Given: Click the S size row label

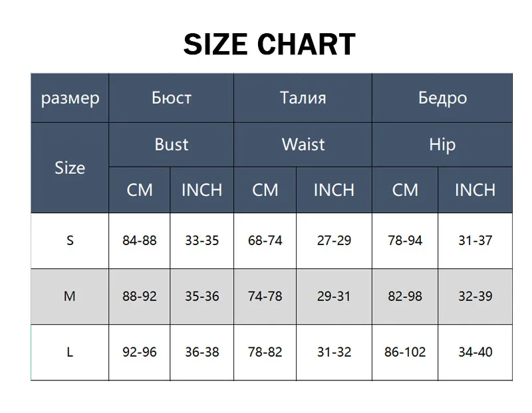Looking at the screenshot, I should (70, 240).
